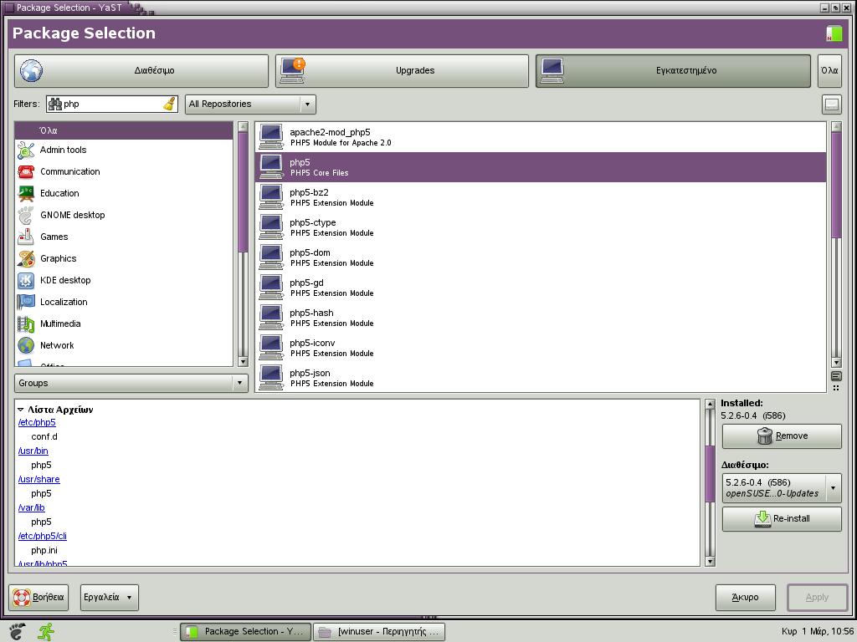Click the taskbar clock Κυρ 1 Μάρ
This screenshot has width=857, height=642.
pos(817,632)
